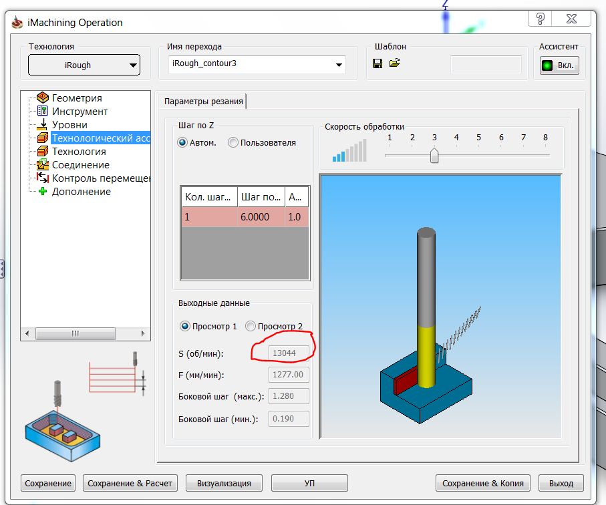Screen dimensions: 606x505
Task: Click the pocket machining illustration thumbnail
Action: point(63,421)
